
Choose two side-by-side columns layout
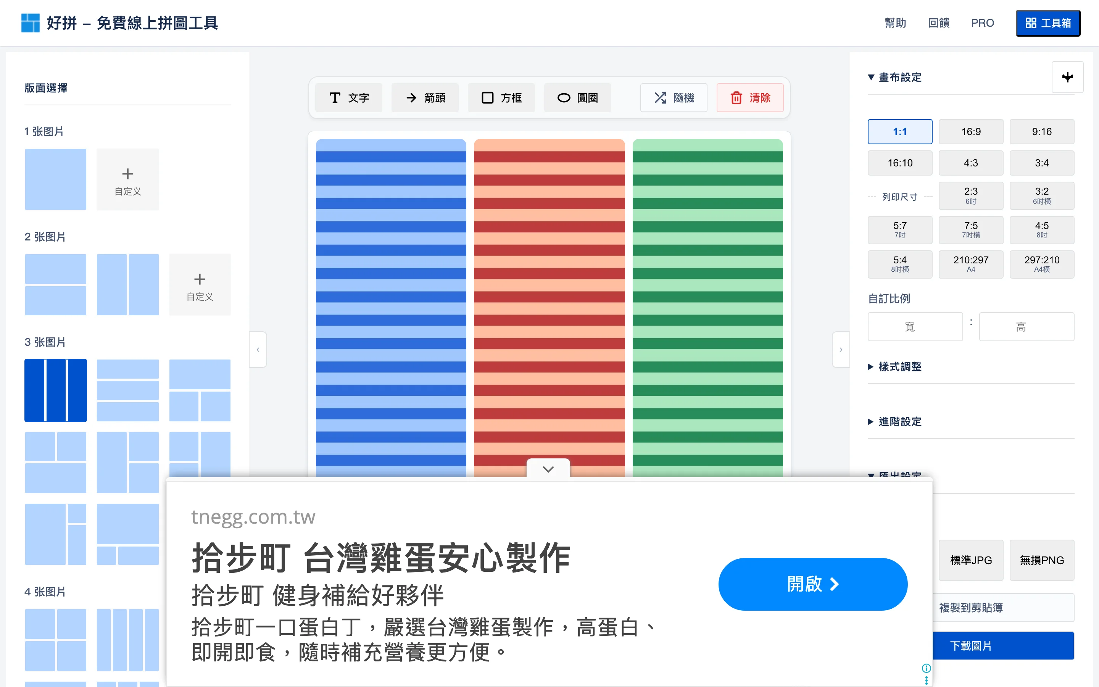point(127,285)
